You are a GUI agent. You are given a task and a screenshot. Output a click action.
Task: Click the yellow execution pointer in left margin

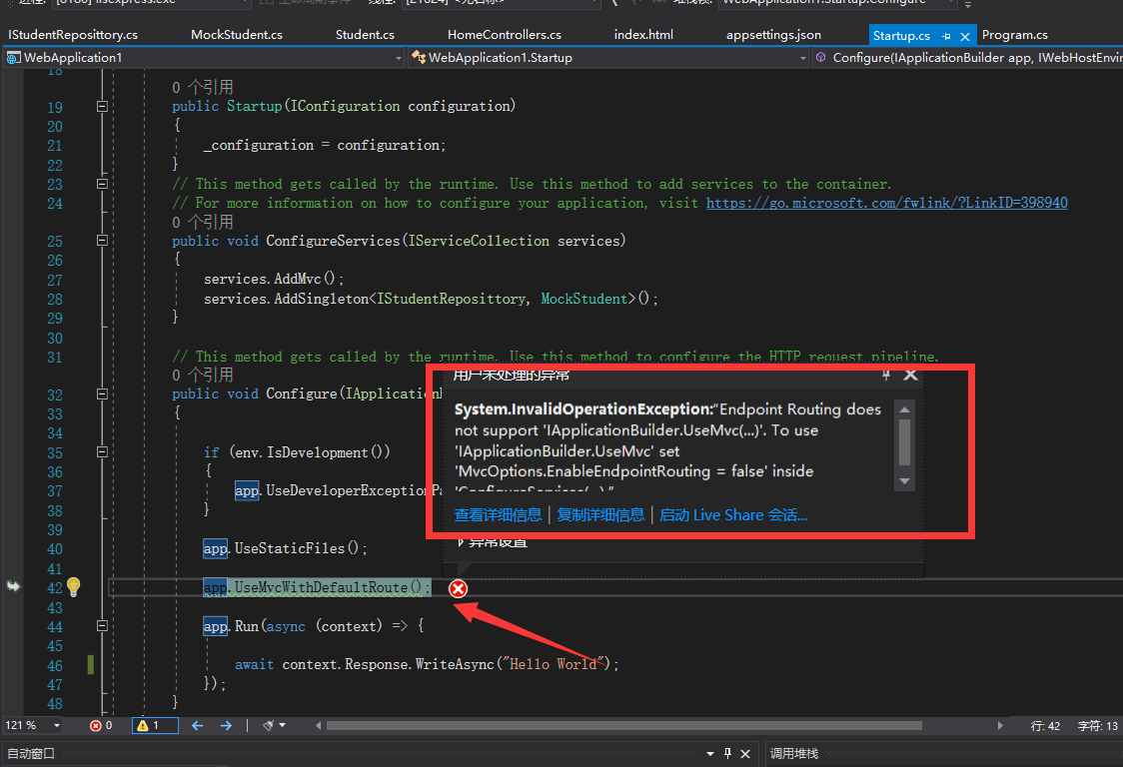tap(13, 588)
